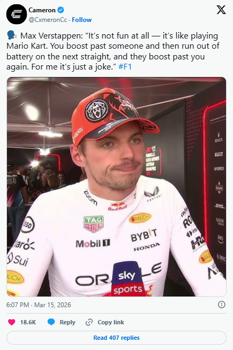Click the reply speech bubble icon
The image size is (233, 350).
pos(51,322)
